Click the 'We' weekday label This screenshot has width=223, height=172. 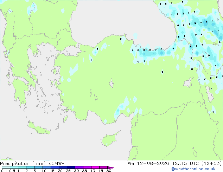pyautogui.click(x=131, y=164)
